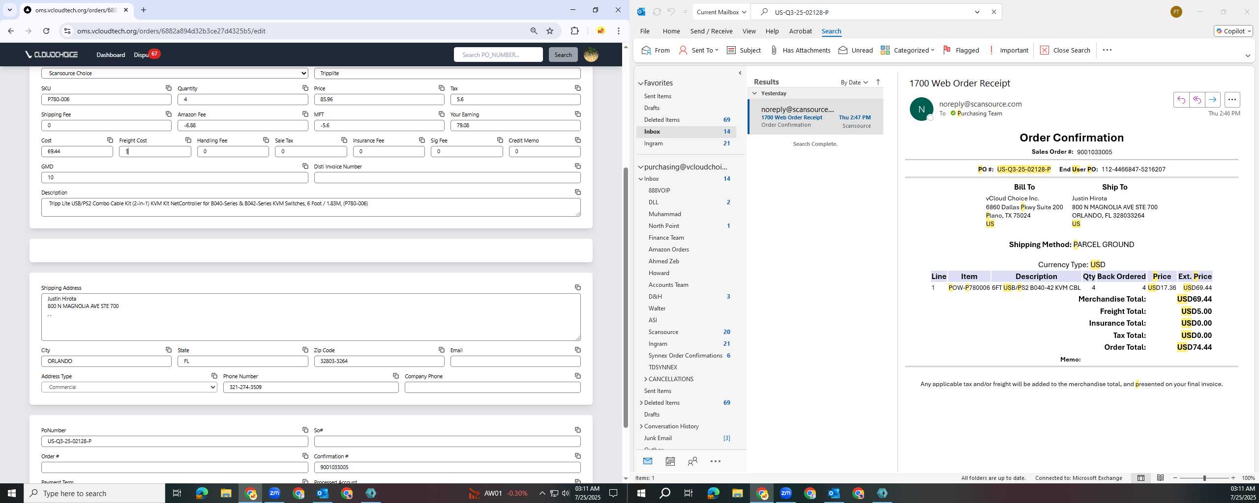Expand the Conversation History folder
Viewport: 1259px width, 503px height.
(641, 426)
